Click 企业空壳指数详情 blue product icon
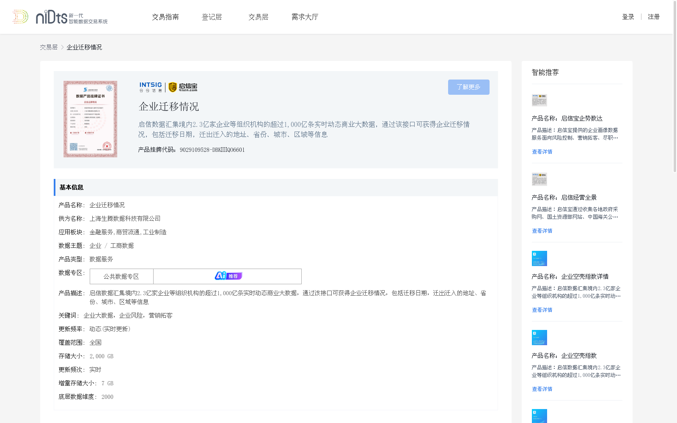Image resolution: width=677 pixels, height=423 pixels. pos(539,258)
